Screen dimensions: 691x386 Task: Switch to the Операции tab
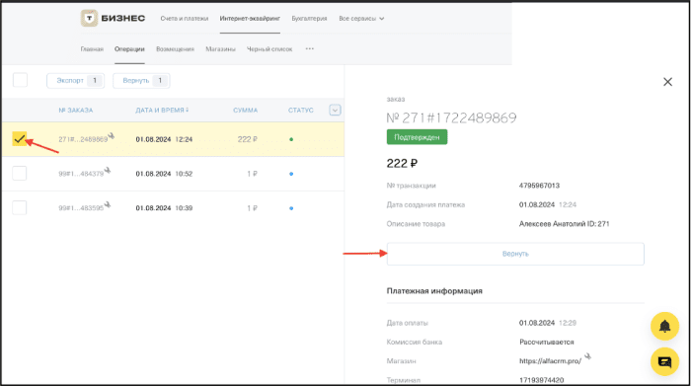pyautogui.click(x=129, y=49)
